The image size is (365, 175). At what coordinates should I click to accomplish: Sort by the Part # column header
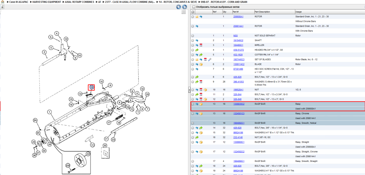coord(243,12)
